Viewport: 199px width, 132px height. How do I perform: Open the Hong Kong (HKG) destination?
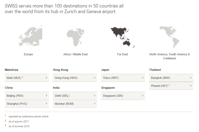(x=75, y=78)
